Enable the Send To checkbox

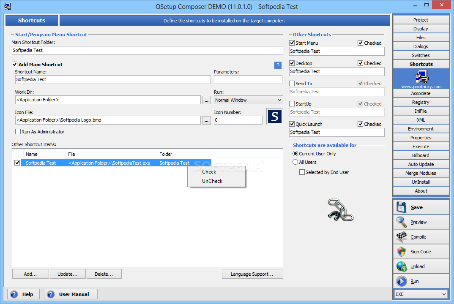tap(292, 83)
